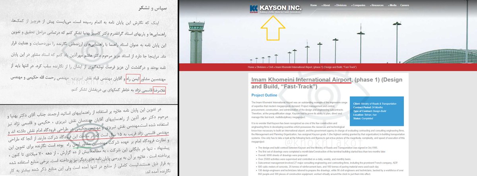The image size is (477, 176).
Task: Follow the Home breadcrumb link in the red bar
Action: pos(251,67)
